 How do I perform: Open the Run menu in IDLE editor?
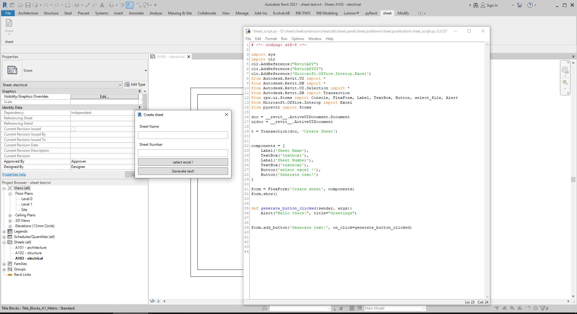[284, 39]
